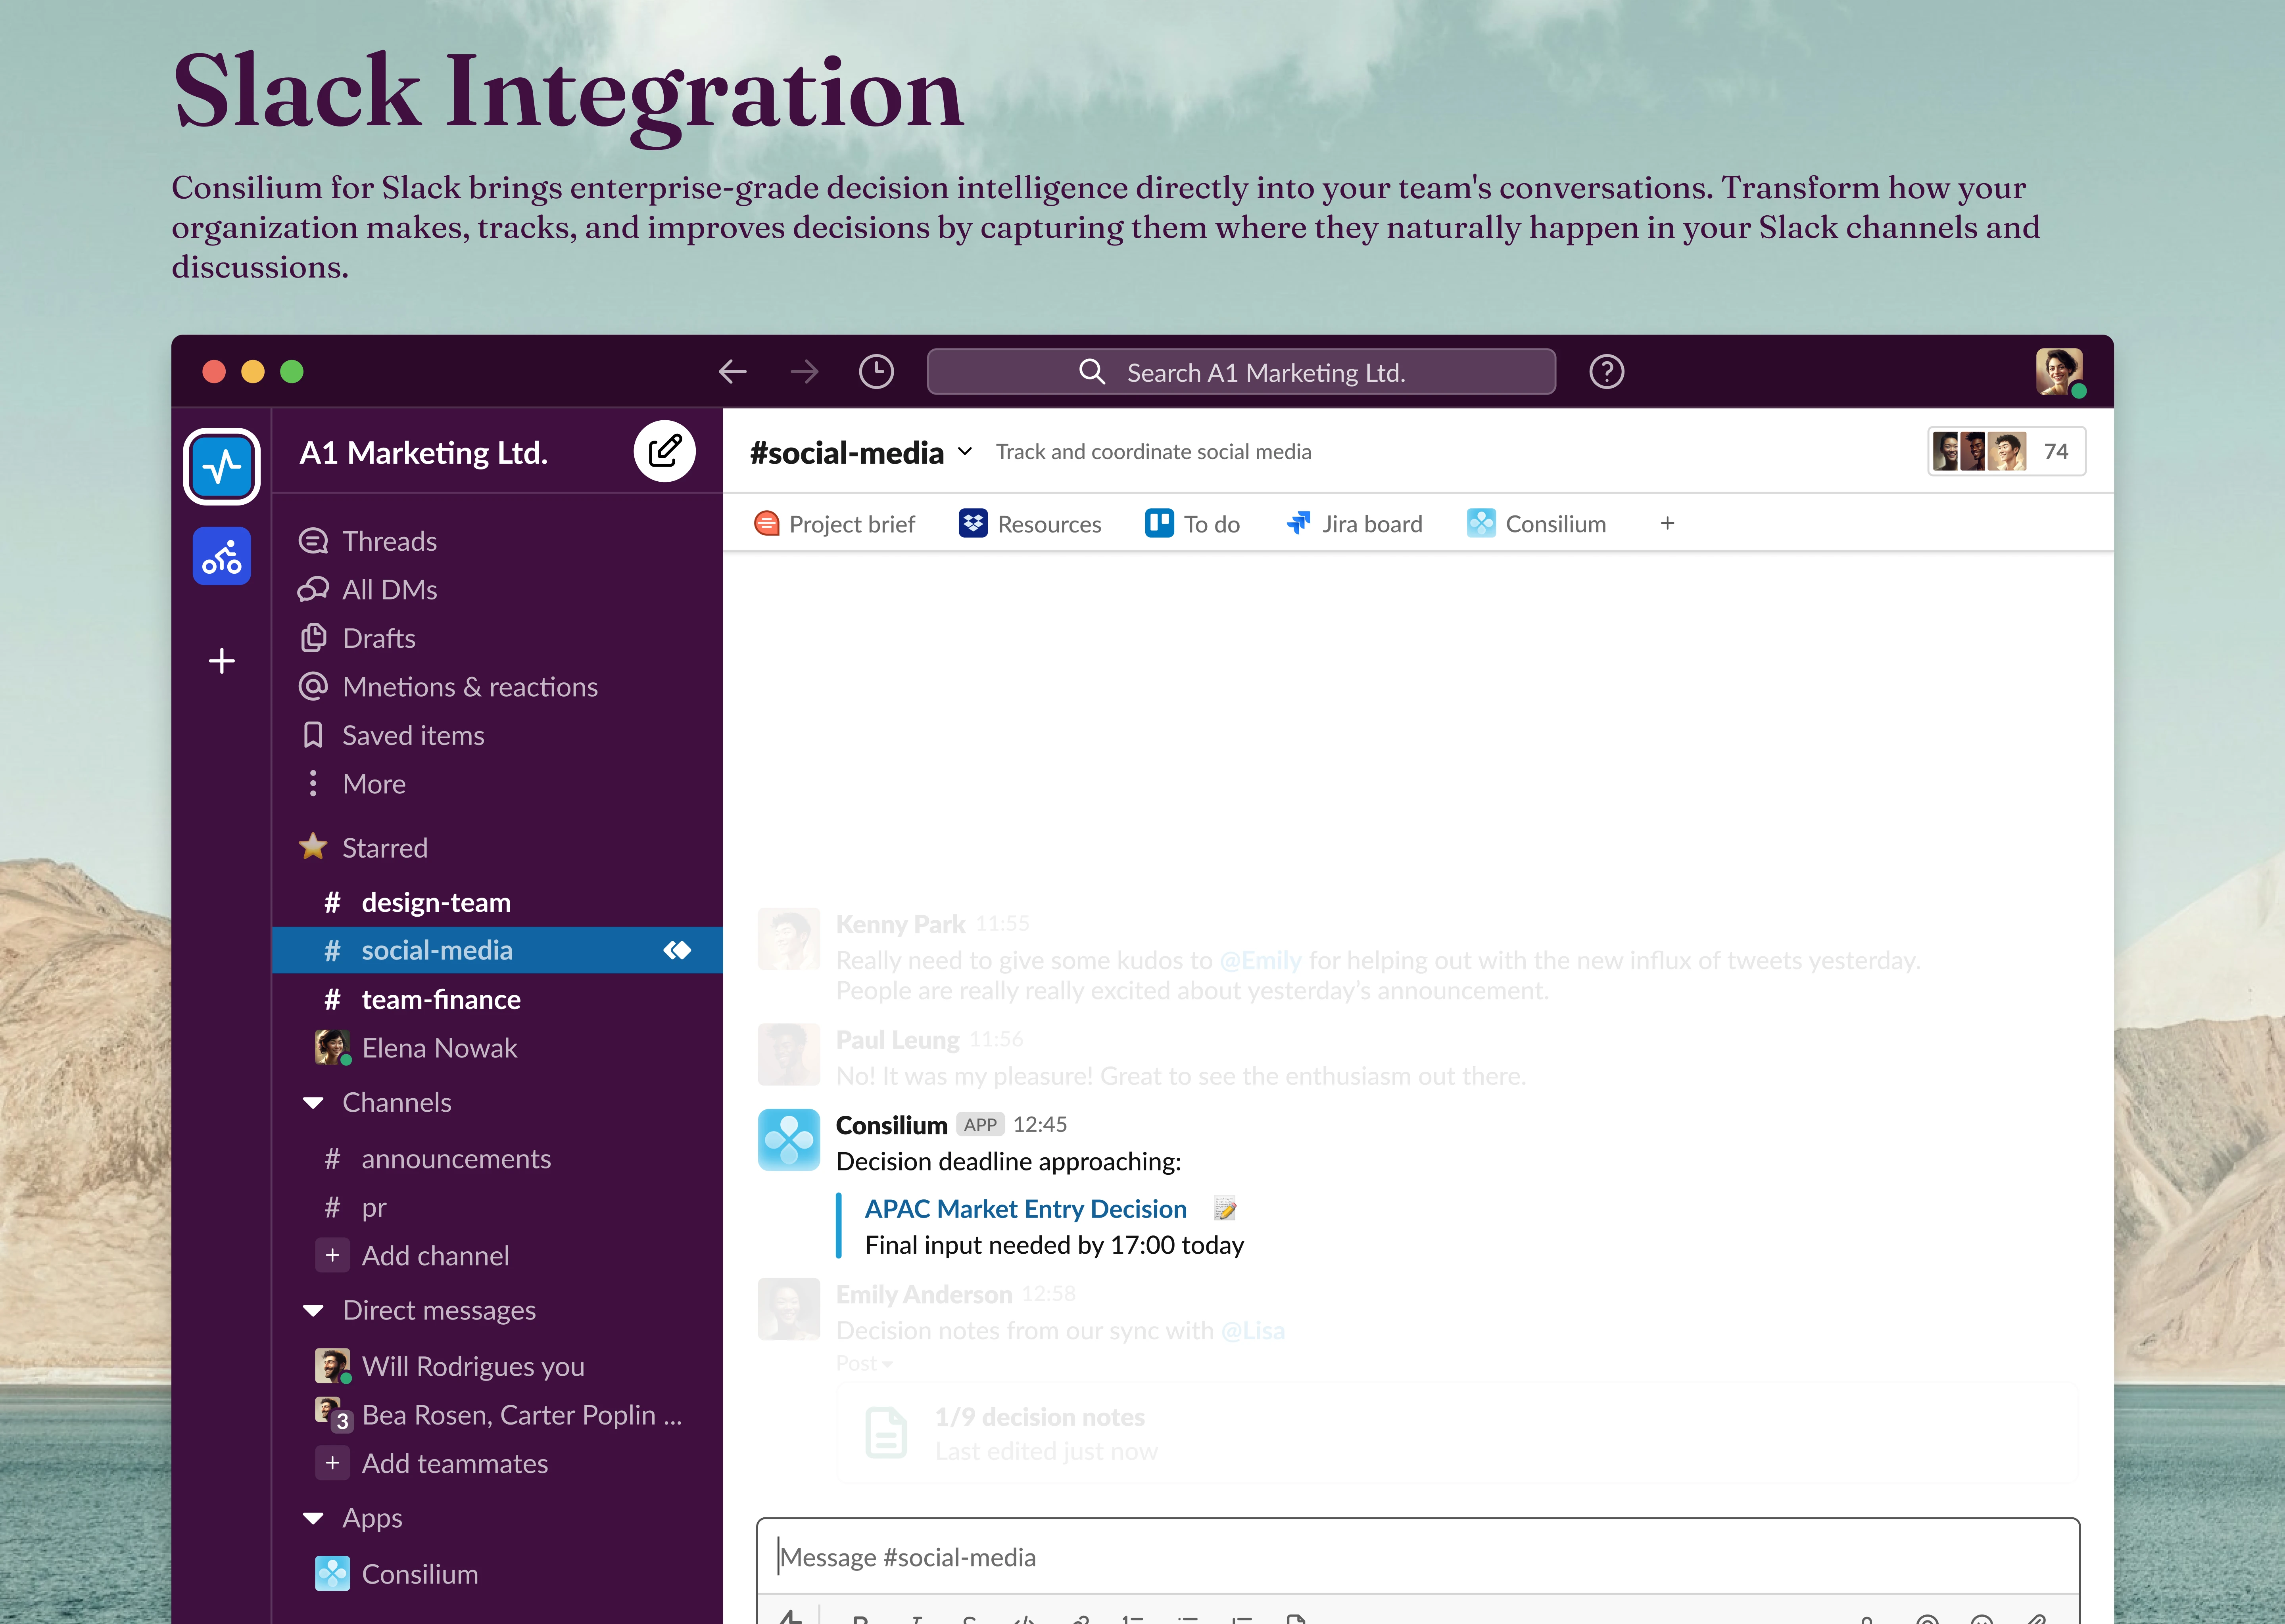
Task: Click the memo emoji beside APAC decision
Action: (1225, 1209)
